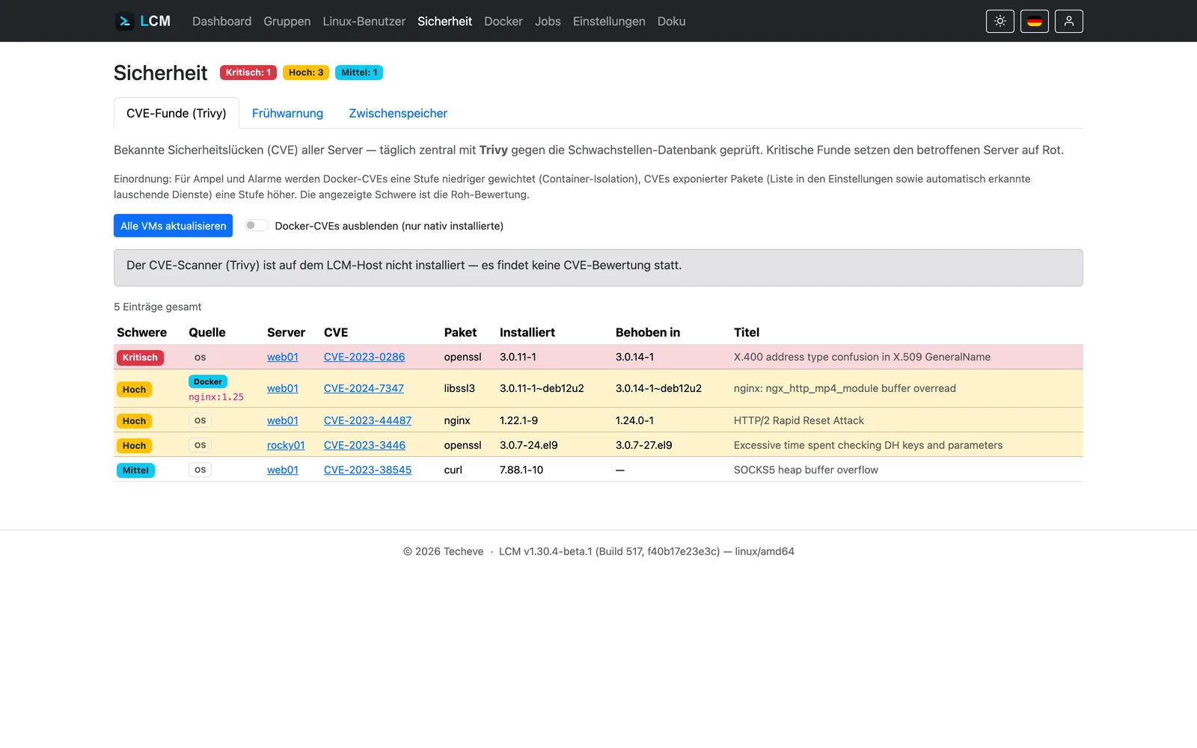This screenshot has width=1197, height=748.
Task: Open the CVE-2023-38545 link
Action: pyautogui.click(x=367, y=470)
